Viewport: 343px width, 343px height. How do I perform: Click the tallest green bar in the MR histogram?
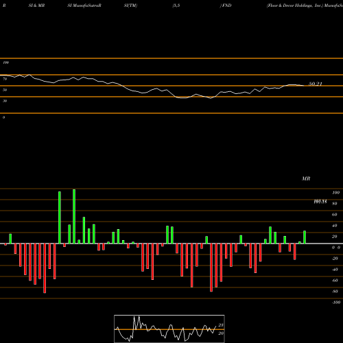[74, 216]
